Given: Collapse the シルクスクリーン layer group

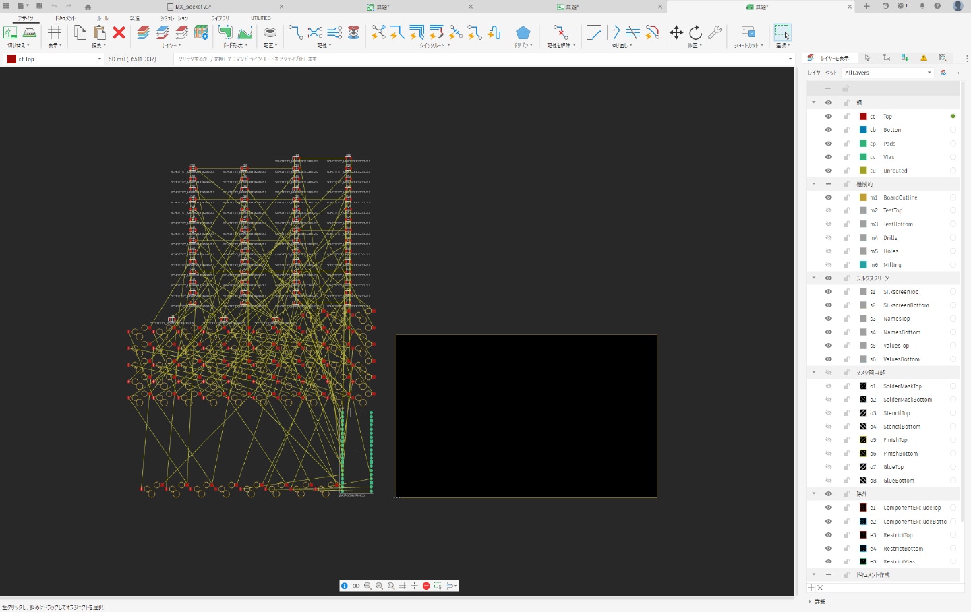Looking at the screenshot, I should click(x=814, y=278).
